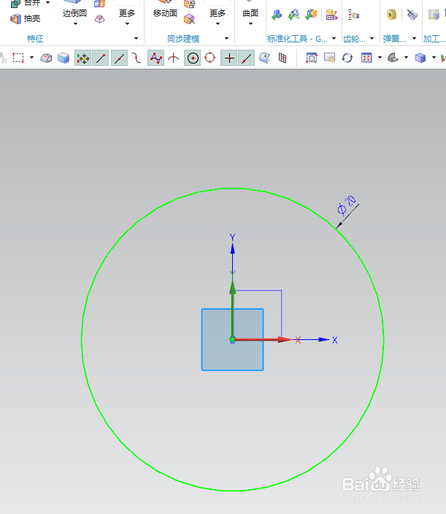Open the rendering style dropdown arrow
This screenshot has height=514, width=446.
pos(434,58)
